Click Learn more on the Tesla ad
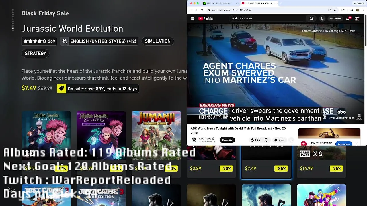367x206 pixels. point(343,144)
